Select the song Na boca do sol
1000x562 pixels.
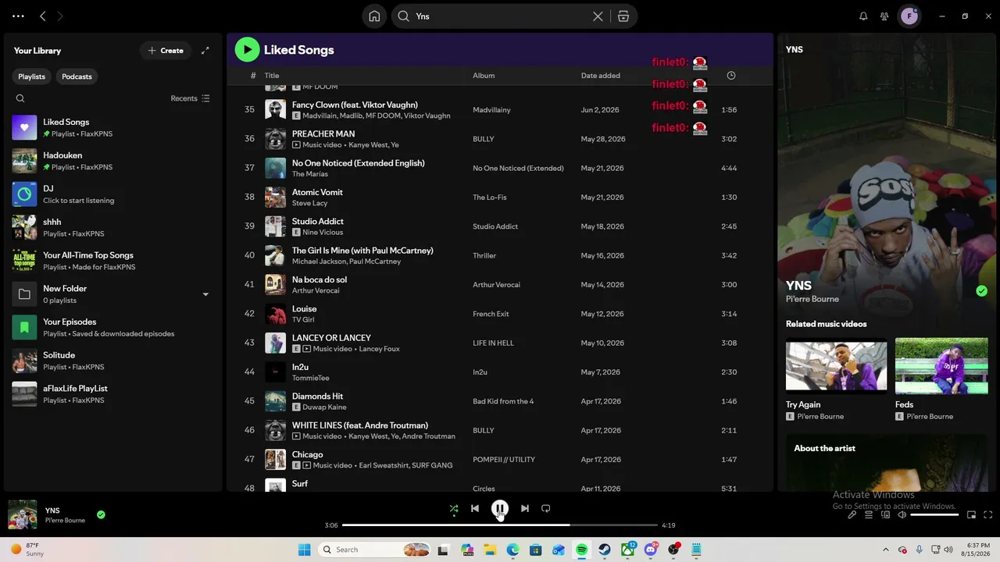click(x=320, y=279)
